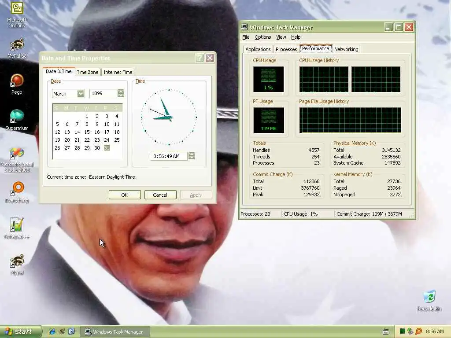Open Task Manager File menu
This screenshot has width=451, height=338.
[x=246, y=37]
